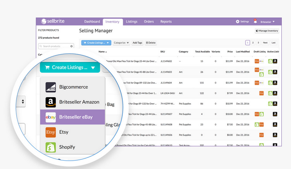Click the Sellbrite logo

pyautogui.click(x=53, y=21)
